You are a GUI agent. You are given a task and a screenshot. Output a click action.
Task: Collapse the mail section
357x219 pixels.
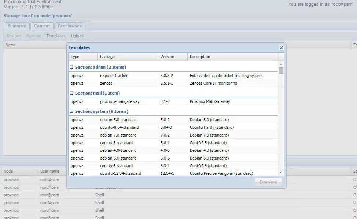click(72, 93)
